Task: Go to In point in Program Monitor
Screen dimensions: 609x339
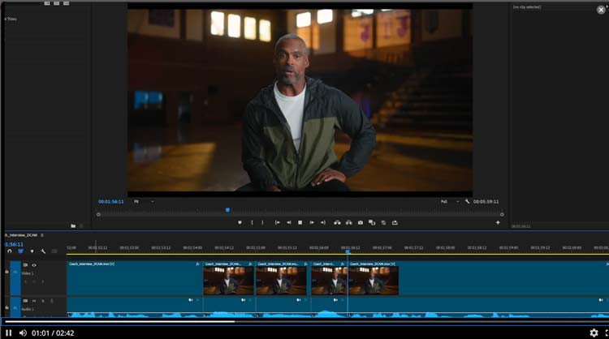Action: [x=278, y=223]
